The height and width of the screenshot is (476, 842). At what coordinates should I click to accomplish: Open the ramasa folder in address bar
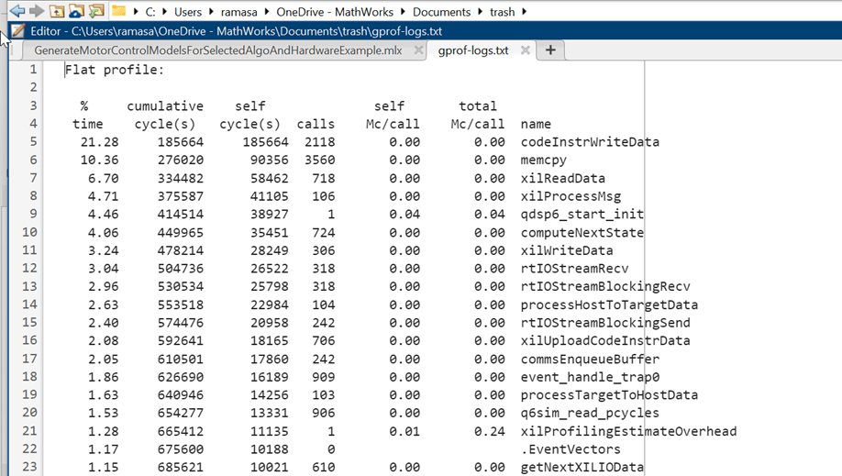click(x=239, y=12)
